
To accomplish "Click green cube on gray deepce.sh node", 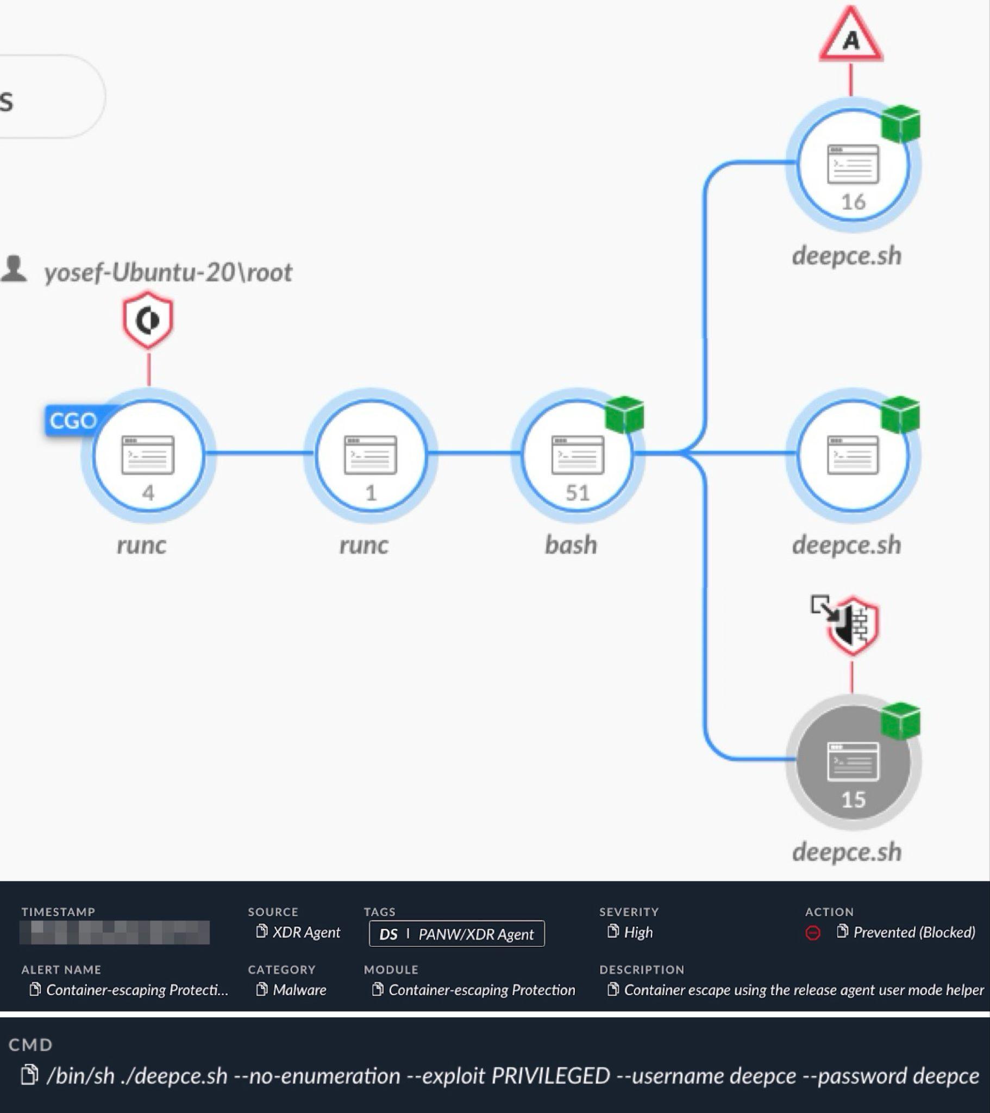I will [x=901, y=722].
